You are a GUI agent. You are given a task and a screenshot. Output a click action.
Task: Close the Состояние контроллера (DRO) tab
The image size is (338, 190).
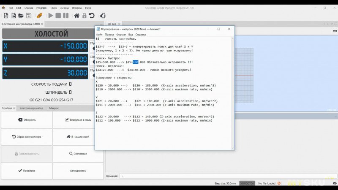(42, 24)
